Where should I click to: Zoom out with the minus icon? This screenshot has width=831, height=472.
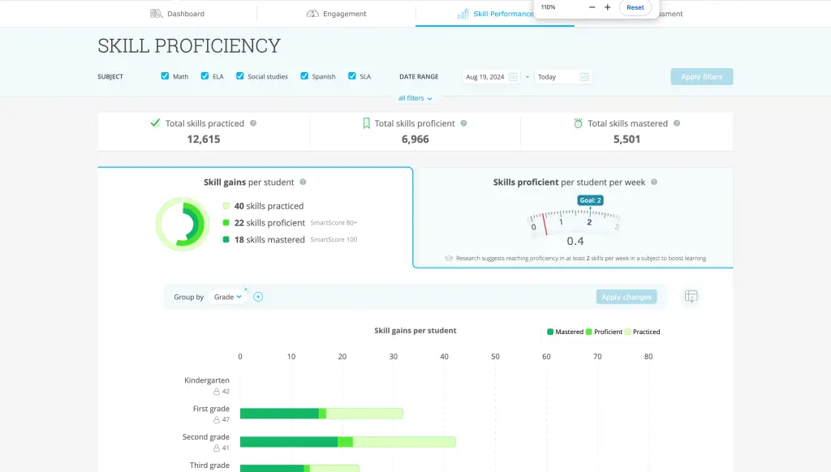click(592, 7)
